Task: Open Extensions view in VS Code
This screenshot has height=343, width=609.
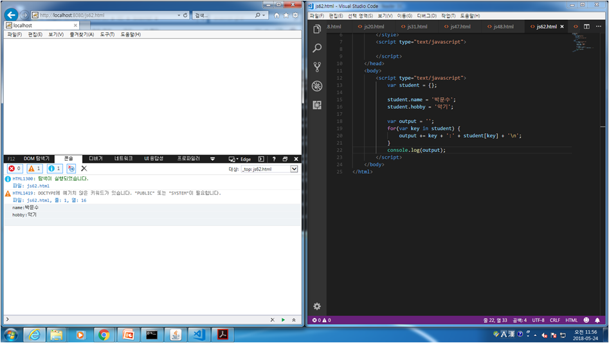Action: [317, 105]
